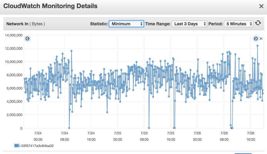Viewport: 267px width, 154px height.
Task: Jump to the latest data with skip-to-end icon
Action: [x=261, y=39]
